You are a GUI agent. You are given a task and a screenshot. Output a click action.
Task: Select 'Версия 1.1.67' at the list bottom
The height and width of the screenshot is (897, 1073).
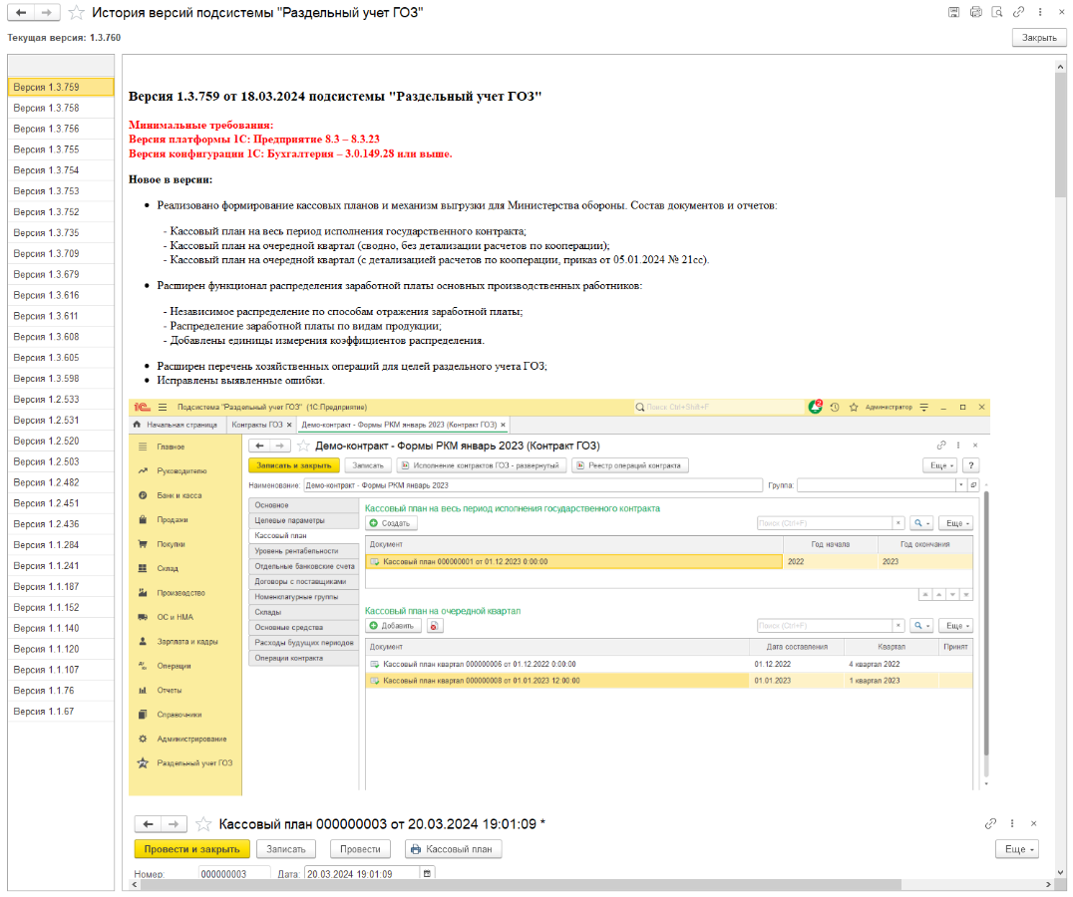(61, 711)
